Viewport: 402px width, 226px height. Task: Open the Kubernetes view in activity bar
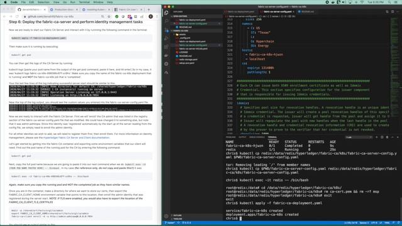point(166,64)
